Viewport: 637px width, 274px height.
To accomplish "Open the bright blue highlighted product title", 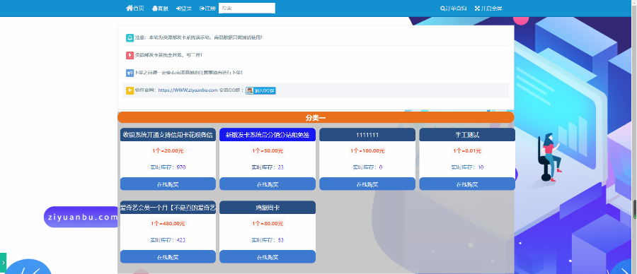I will pos(268,135).
